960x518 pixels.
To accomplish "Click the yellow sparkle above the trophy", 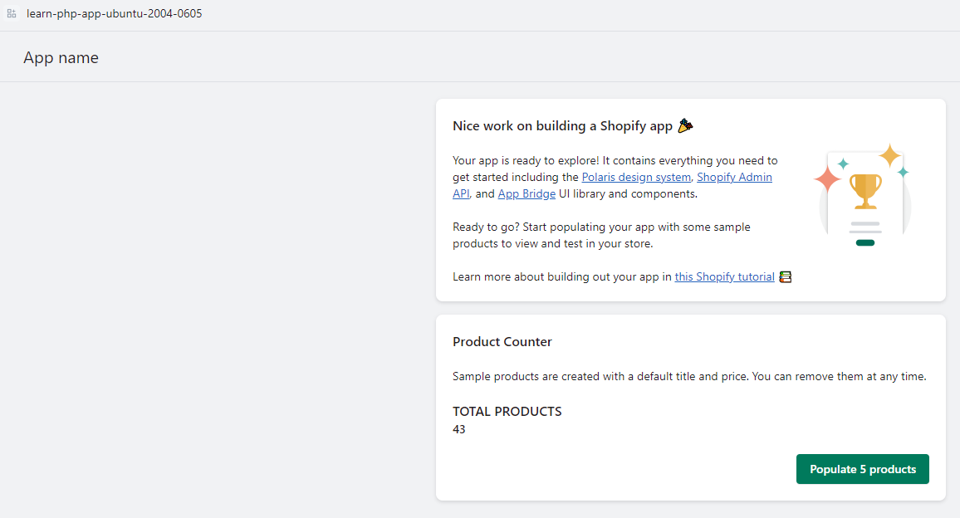I will (890, 155).
